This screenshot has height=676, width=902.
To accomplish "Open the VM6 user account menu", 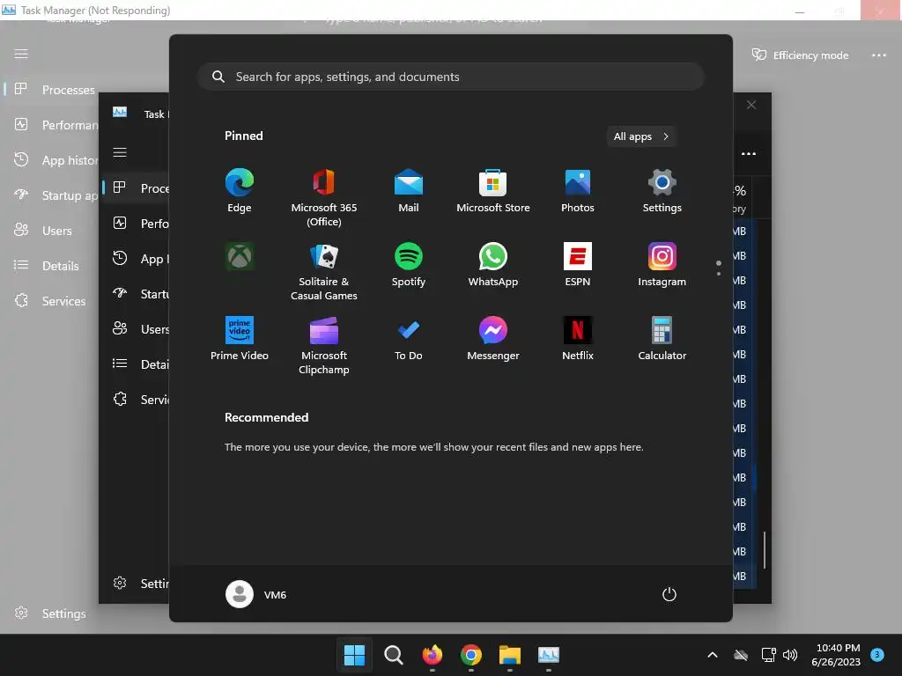I will (256, 594).
